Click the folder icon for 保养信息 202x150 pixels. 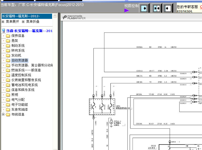tap(8, 36)
